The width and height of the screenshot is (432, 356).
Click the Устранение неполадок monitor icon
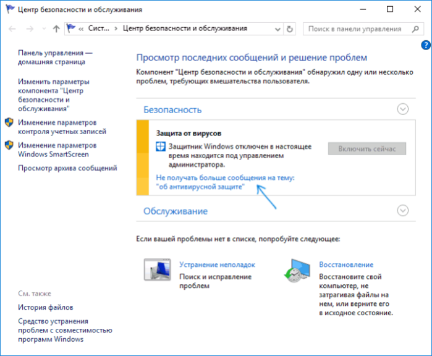(158, 269)
